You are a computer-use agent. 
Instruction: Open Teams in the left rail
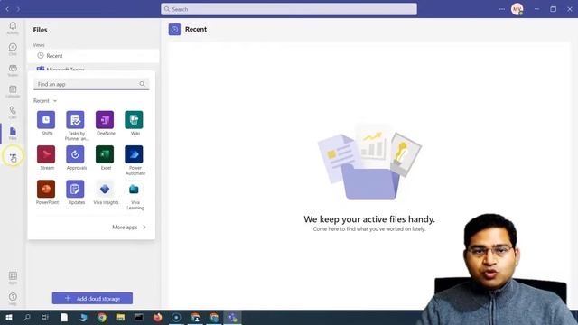[13, 70]
